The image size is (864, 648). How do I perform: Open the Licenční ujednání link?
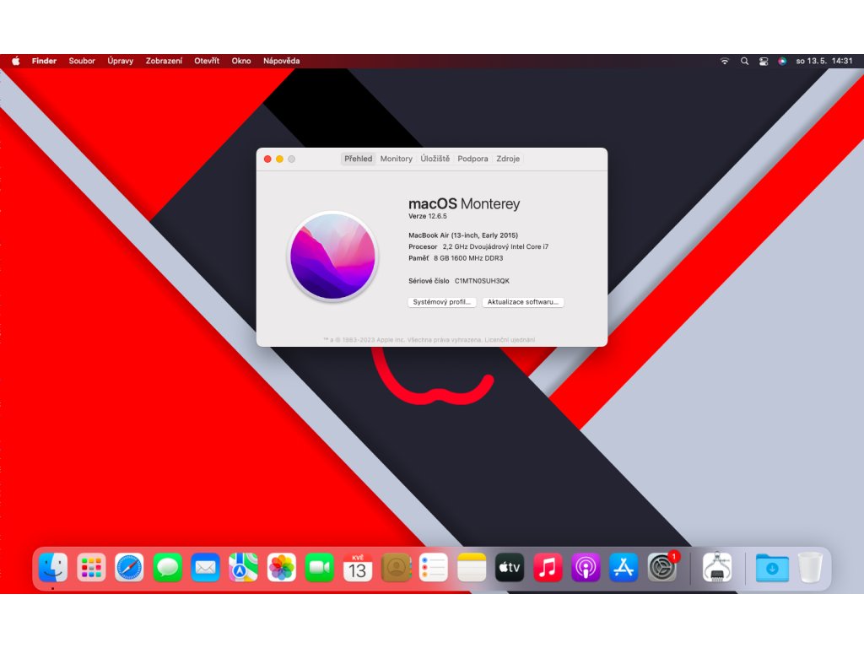tap(510, 340)
